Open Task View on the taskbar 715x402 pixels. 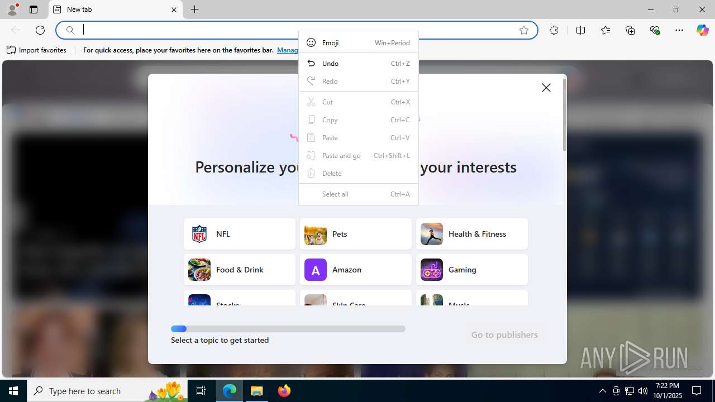click(x=201, y=391)
